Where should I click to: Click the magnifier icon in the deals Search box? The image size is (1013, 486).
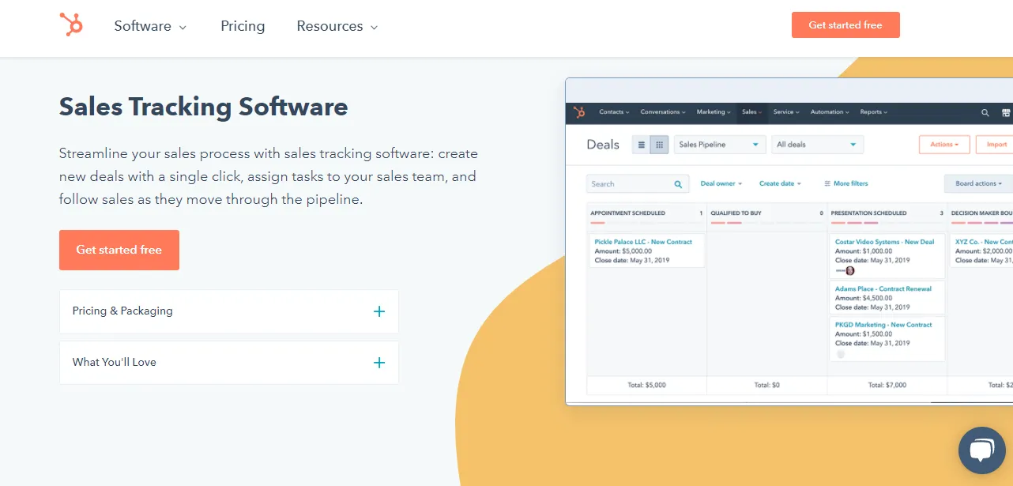pos(678,184)
